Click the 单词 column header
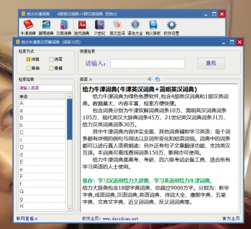The image size is (251, 229). coord(42,97)
